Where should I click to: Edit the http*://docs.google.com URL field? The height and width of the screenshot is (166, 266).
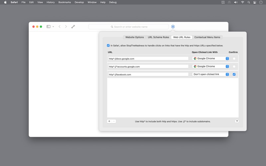pyautogui.click(x=148, y=59)
